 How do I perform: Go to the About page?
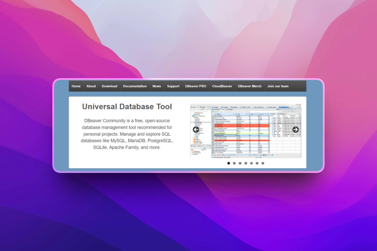(x=91, y=86)
